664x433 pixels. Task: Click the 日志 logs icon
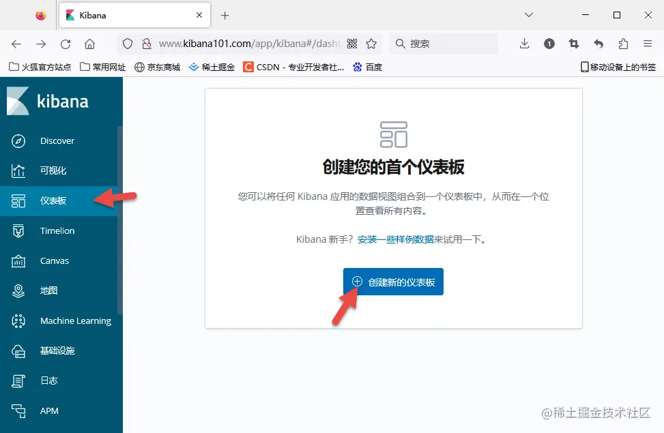coord(18,381)
